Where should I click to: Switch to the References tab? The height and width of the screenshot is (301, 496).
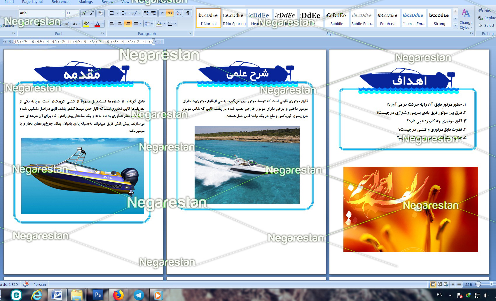[61, 2]
